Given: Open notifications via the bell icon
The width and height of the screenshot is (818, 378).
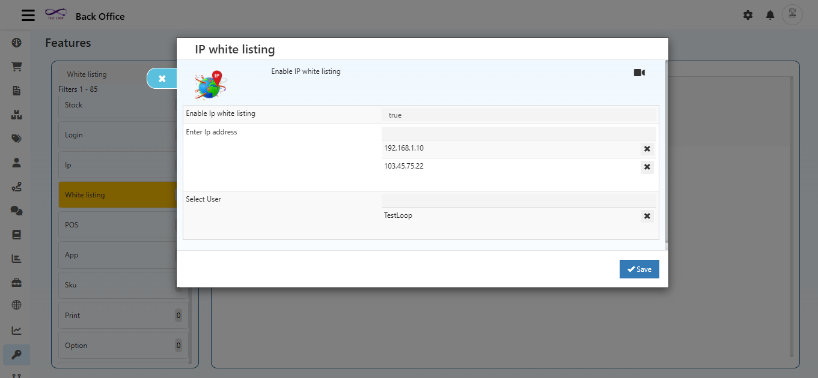Looking at the screenshot, I should [770, 15].
